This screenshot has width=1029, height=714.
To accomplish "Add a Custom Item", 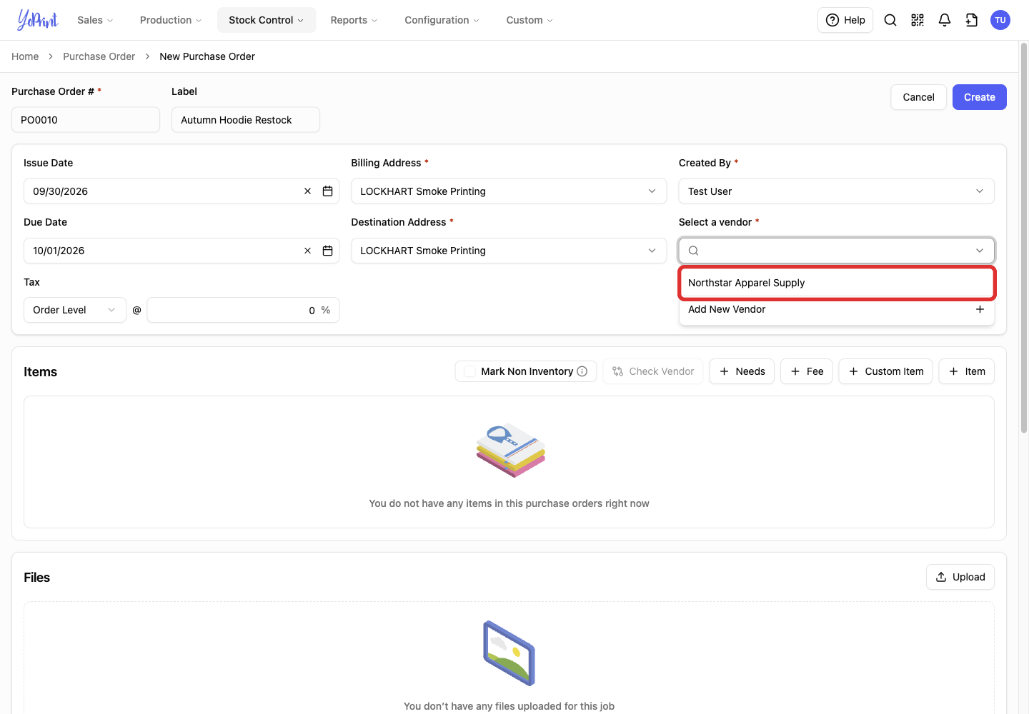I will pos(886,371).
